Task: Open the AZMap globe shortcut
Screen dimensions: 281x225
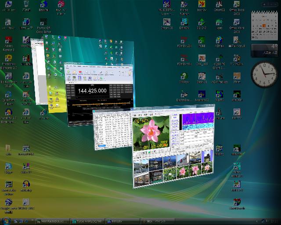Action: click(x=220, y=42)
